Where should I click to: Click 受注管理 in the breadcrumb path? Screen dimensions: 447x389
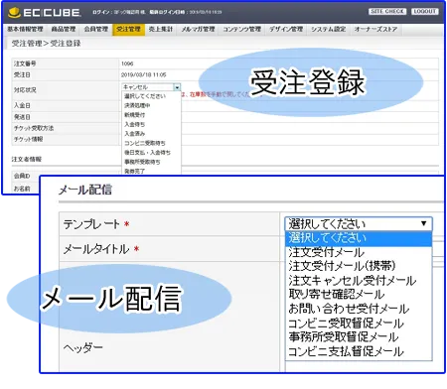pos(27,44)
